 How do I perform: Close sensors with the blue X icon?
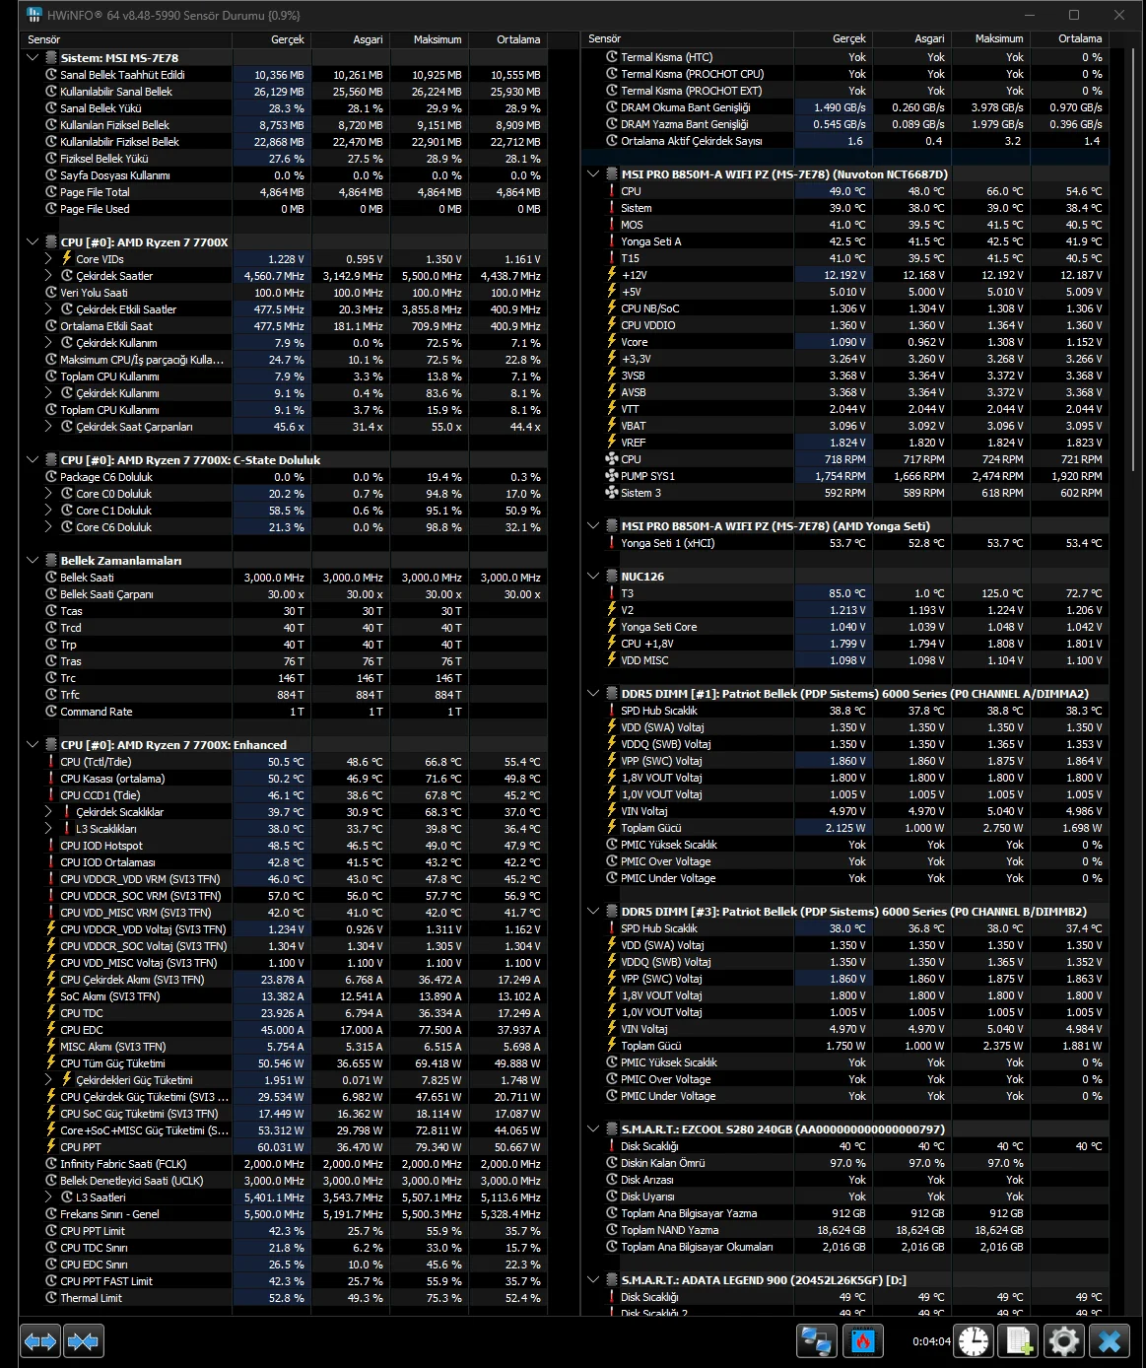[1111, 1341]
